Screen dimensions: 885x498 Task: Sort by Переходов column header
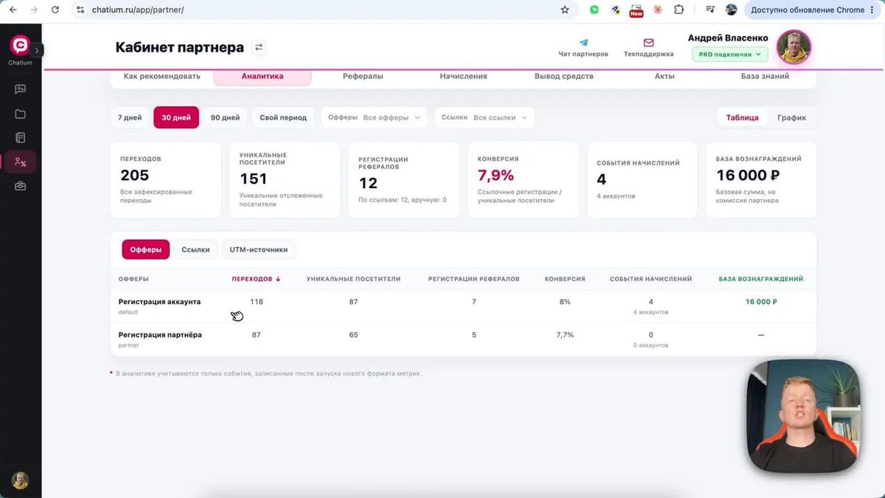256,279
